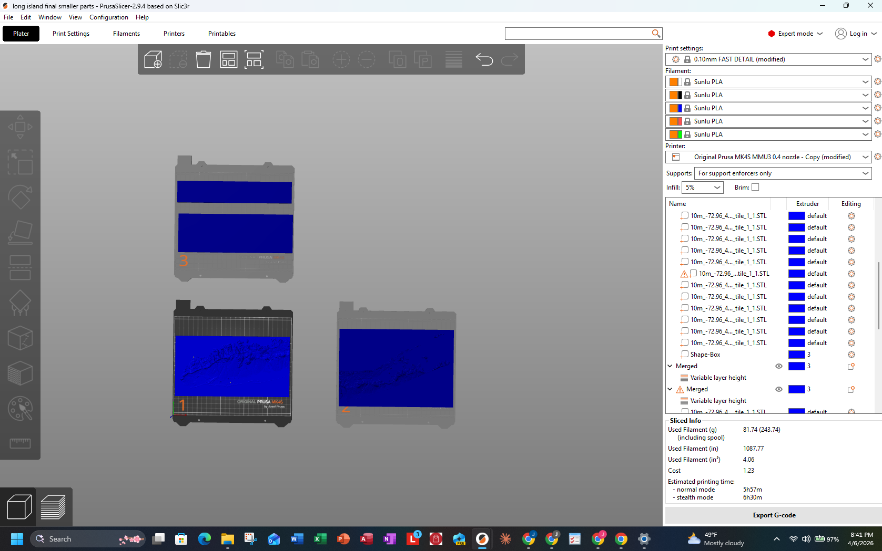Select the Paint-on supports tool
The height and width of the screenshot is (551, 882).
pyautogui.click(x=20, y=303)
